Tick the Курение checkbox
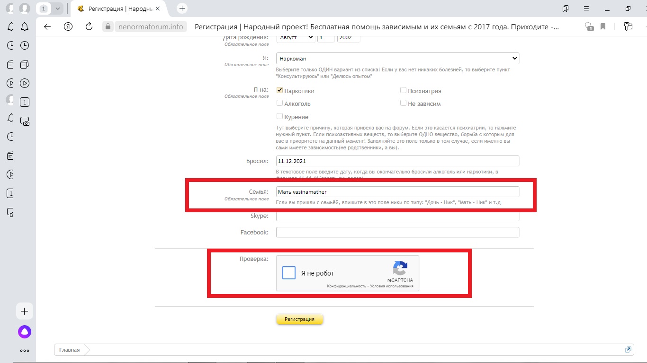The height and width of the screenshot is (363, 647). [x=280, y=116]
